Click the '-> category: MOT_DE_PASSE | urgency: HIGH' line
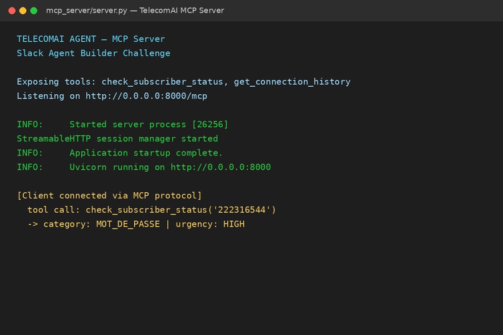The height and width of the screenshot is (335, 503). coord(136,224)
